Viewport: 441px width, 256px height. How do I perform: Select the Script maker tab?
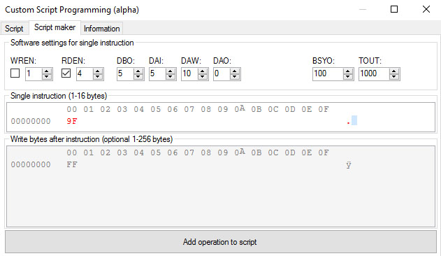coord(55,27)
